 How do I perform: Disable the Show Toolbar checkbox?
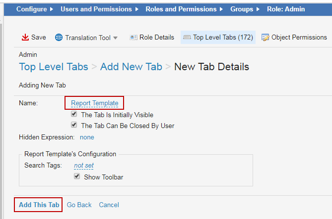click(x=77, y=176)
